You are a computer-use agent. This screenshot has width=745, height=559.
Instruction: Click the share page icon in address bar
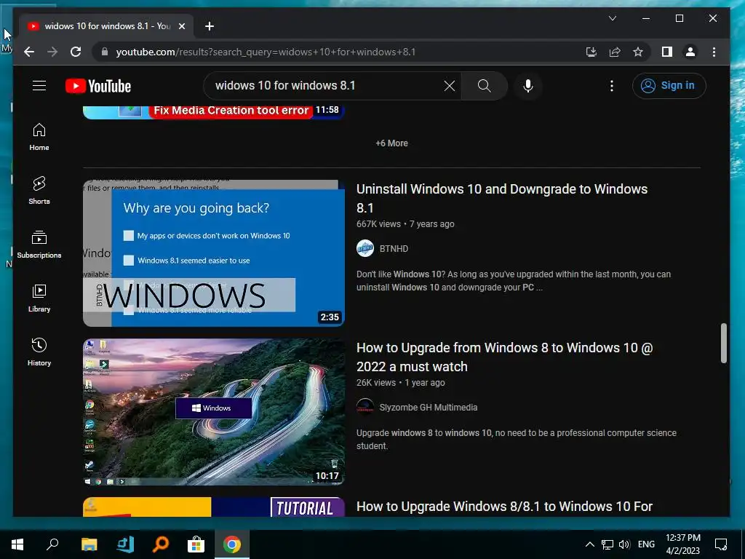coord(615,52)
